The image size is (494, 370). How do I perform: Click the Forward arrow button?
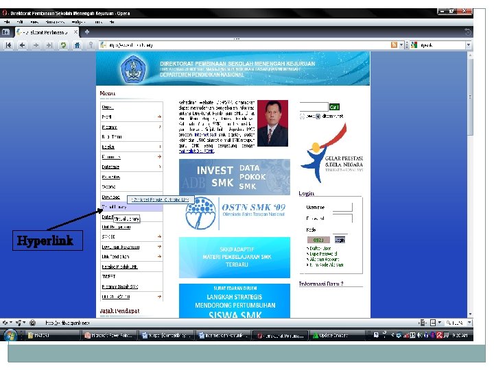point(36,45)
